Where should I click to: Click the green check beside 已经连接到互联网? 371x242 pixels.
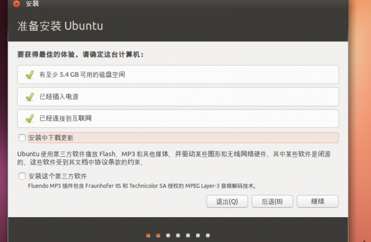coord(30,119)
